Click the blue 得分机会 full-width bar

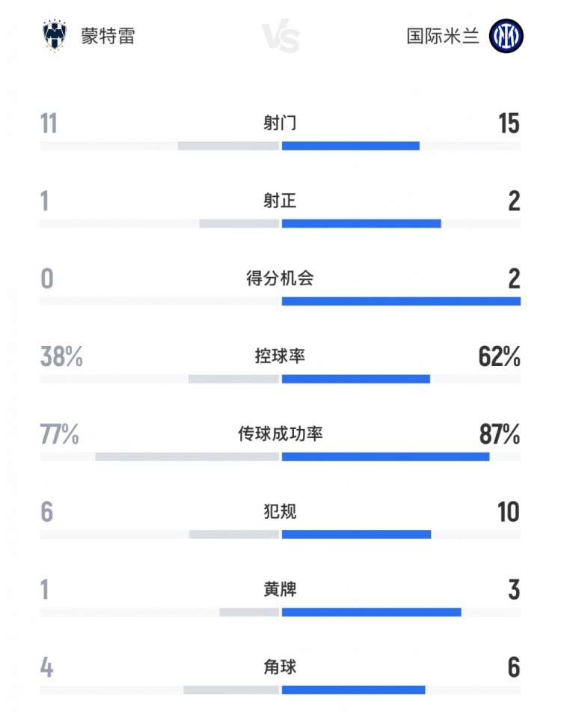(401, 301)
